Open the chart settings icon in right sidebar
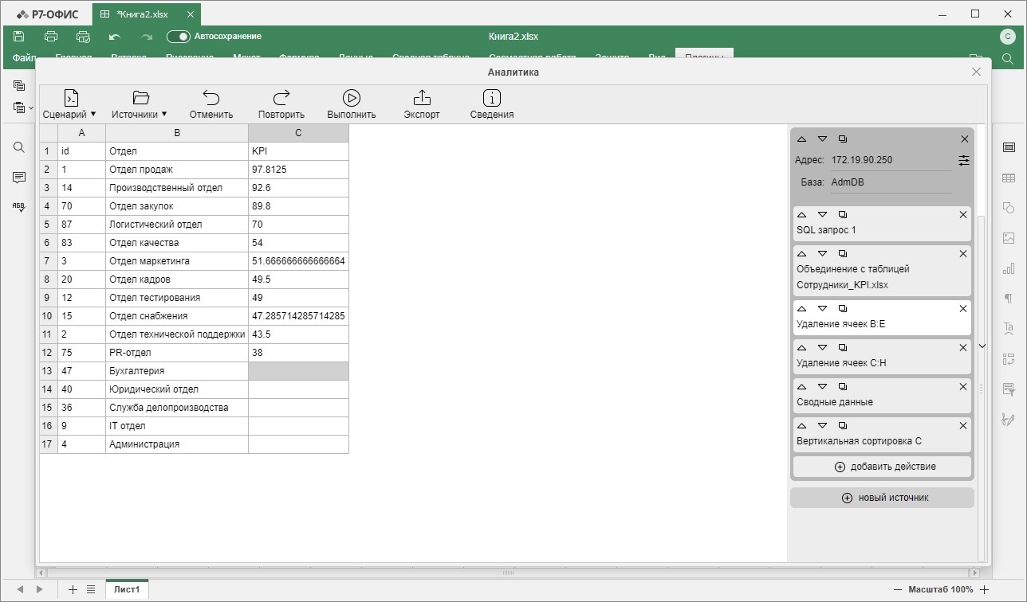This screenshot has width=1027, height=602. point(1009,268)
